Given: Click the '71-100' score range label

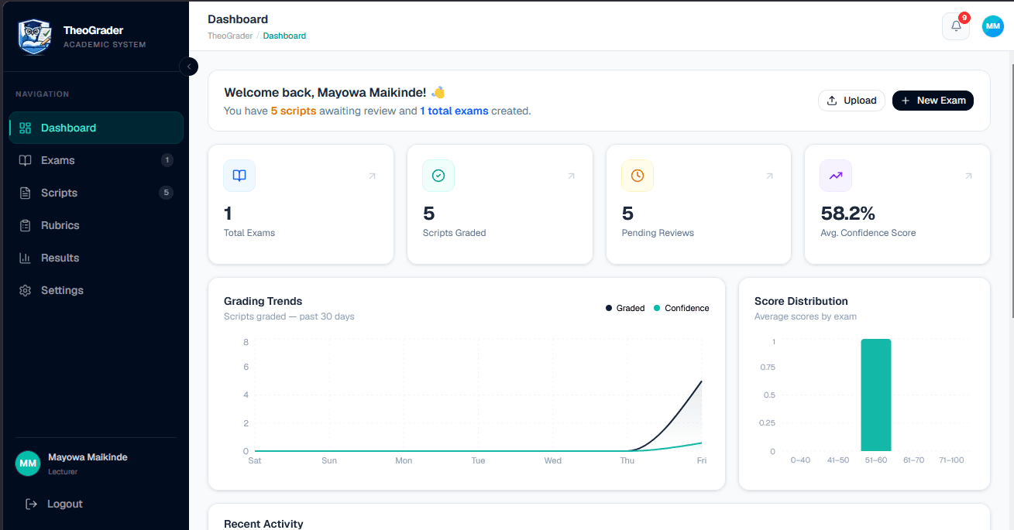Looking at the screenshot, I should tap(951, 460).
